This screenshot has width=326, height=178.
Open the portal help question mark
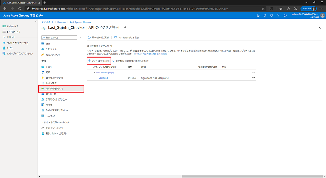278,15
